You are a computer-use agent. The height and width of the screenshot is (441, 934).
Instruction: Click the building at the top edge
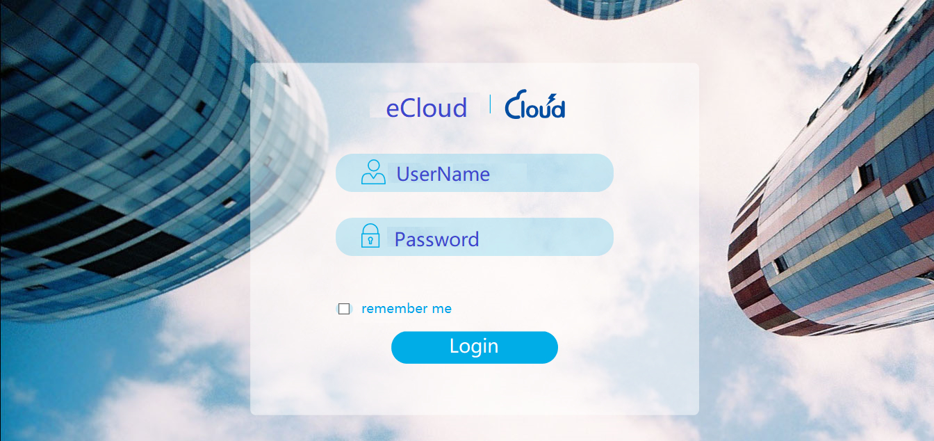coord(612,7)
